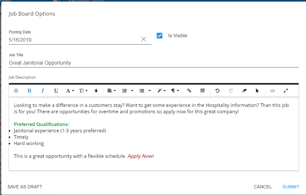The height and width of the screenshot is (195, 306).
Task: Redo the last undone edit
Action: pyautogui.click(x=231, y=91)
